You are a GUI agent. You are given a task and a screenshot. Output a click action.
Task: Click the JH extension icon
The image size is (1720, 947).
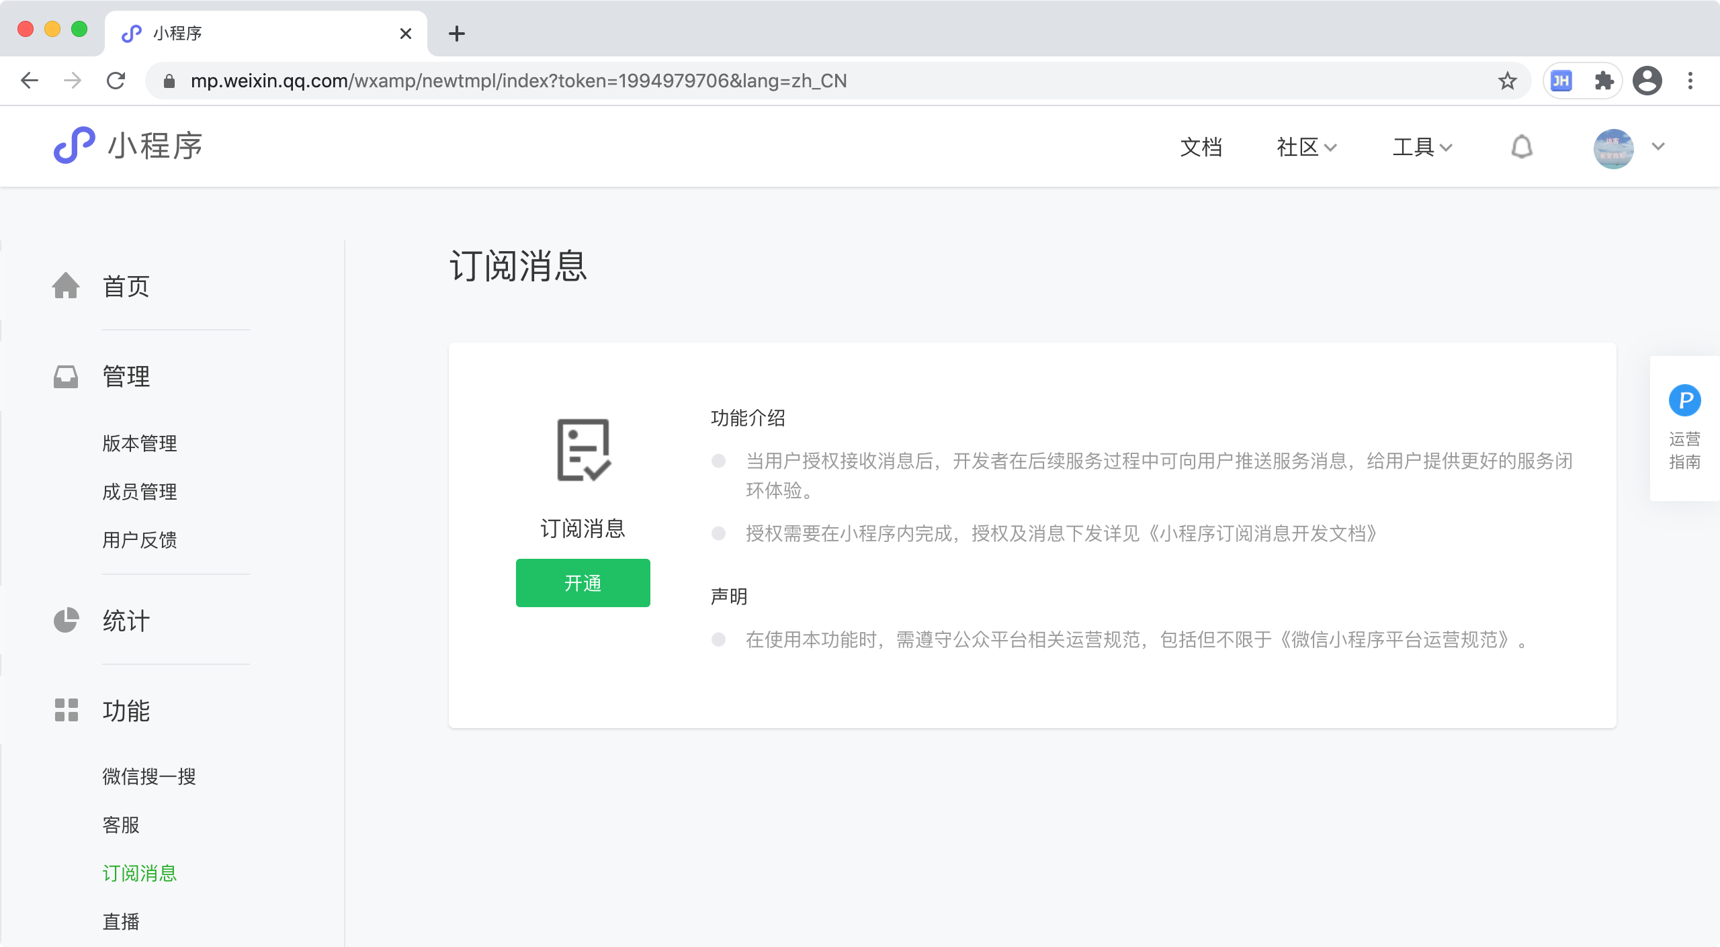coord(1561,81)
